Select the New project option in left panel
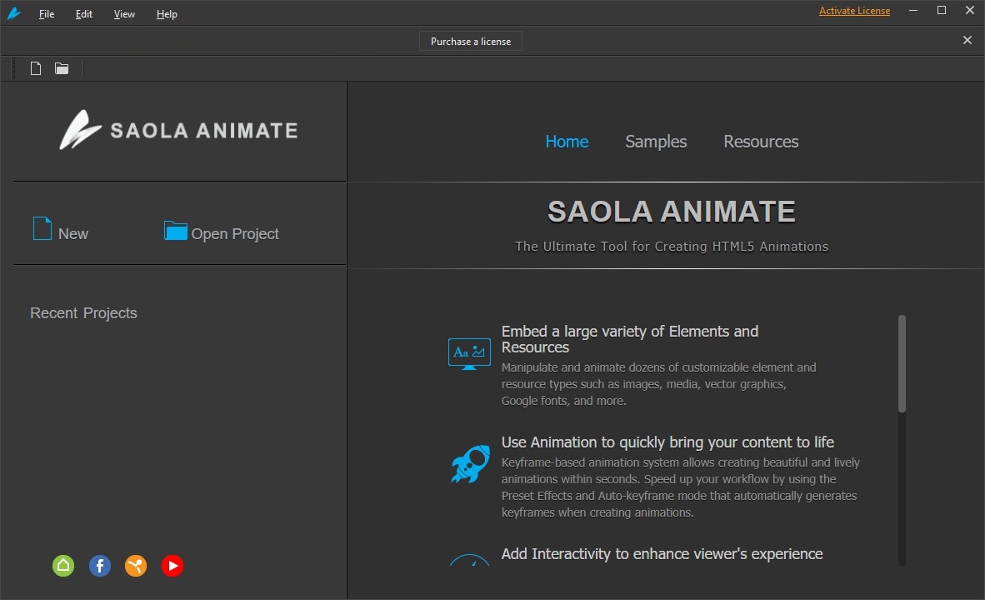The height and width of the screenshot is (600, 985). tap(58, 233)
